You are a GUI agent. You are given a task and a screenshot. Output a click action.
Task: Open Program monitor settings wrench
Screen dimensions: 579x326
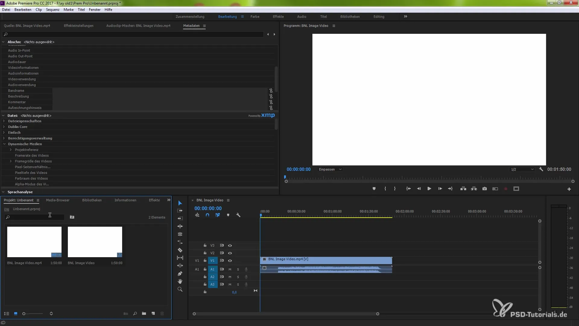coord(541,169)
